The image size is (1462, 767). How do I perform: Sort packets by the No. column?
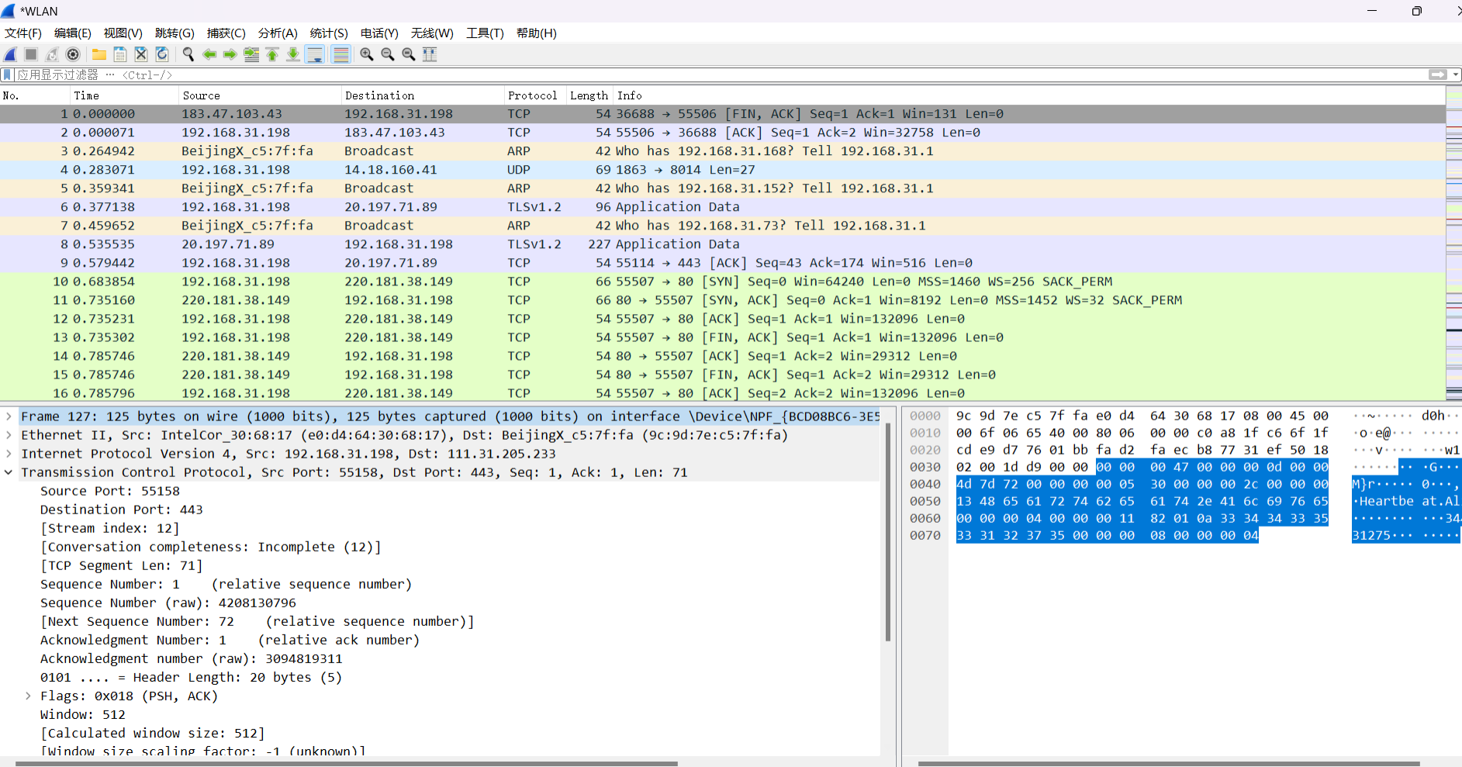point(35,95)
